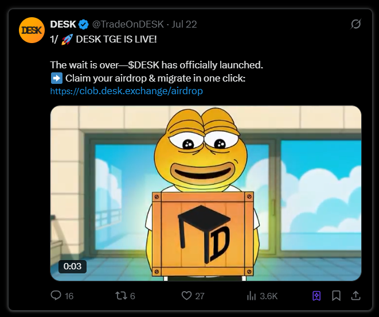Click the wooden DESK crate in video
Screen dimensions: 379x317
click(x=203, y=233)
